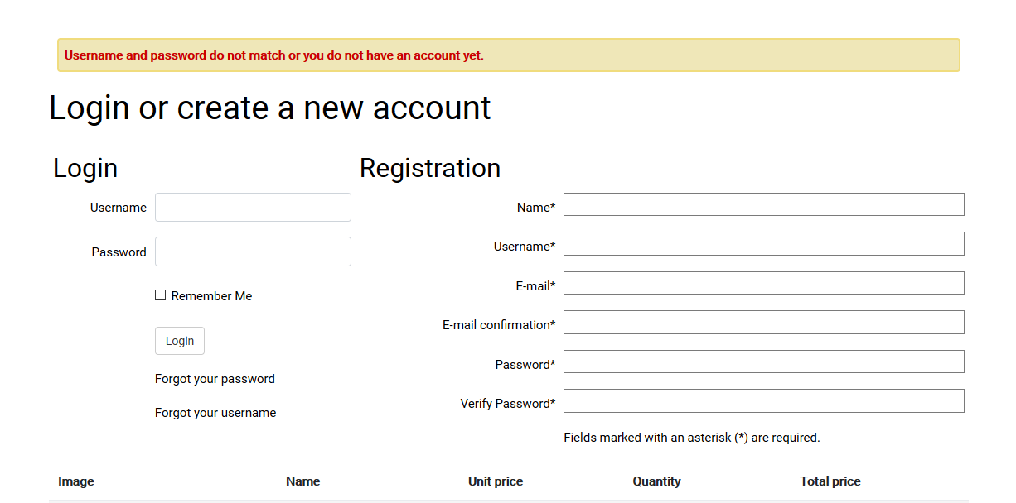Click the E-mail confirmation input field

click(x=763, y=322)
